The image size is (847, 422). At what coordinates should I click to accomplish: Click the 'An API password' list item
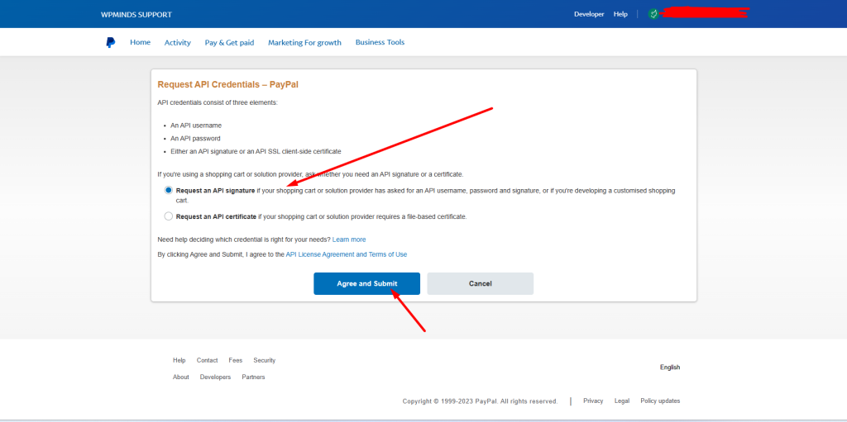[195, 138]
